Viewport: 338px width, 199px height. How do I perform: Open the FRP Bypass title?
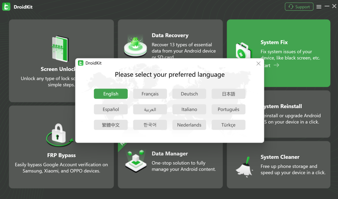pos(62,155)
